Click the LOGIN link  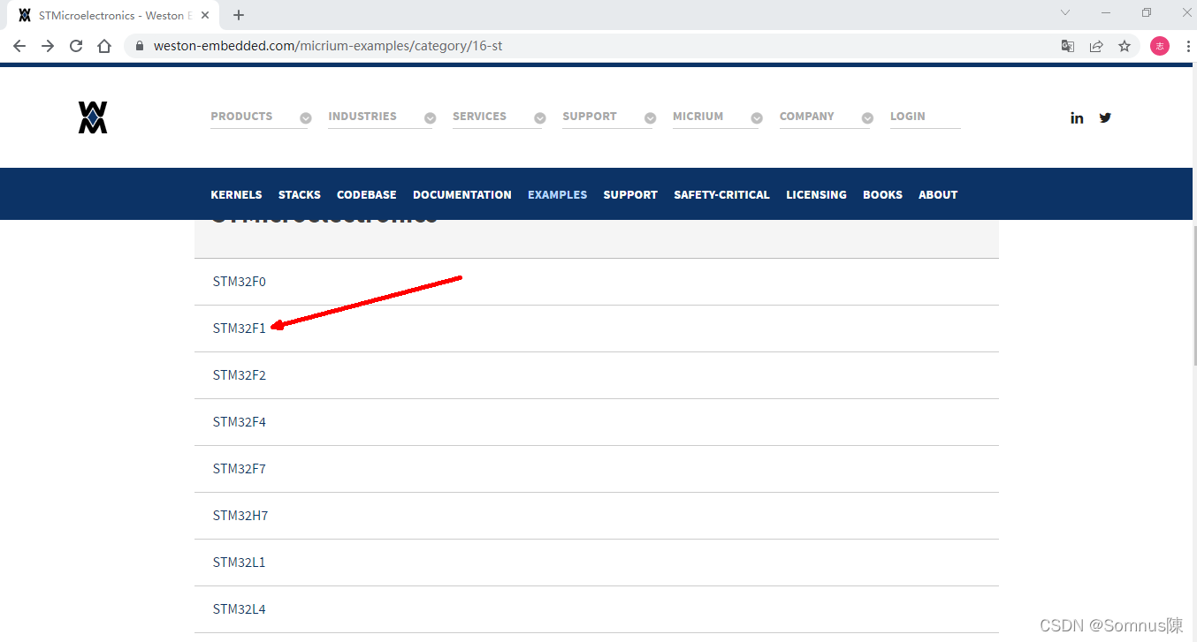pos(908,117)
